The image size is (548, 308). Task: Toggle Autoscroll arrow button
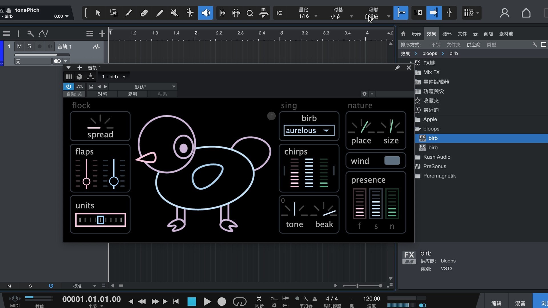click(434, 13)
